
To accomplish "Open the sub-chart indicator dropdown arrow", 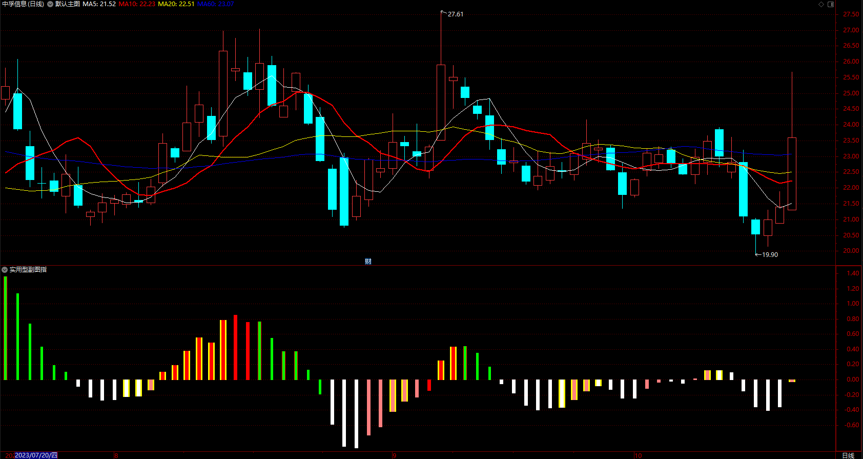I will 5,270.
